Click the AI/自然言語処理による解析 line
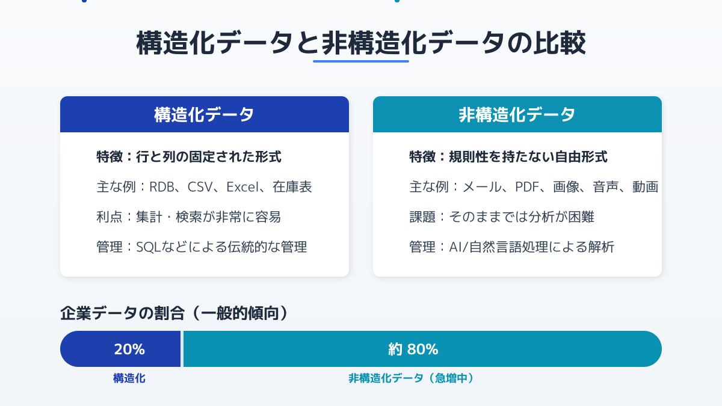The height and width of the screenshot is (406, 722). tap(511, 247)
